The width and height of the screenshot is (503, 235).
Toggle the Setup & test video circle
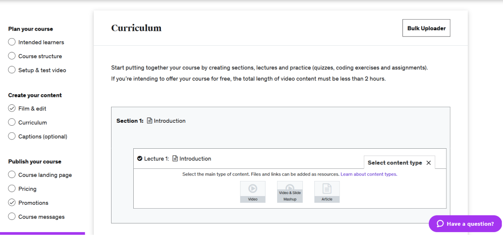(12, 70)
